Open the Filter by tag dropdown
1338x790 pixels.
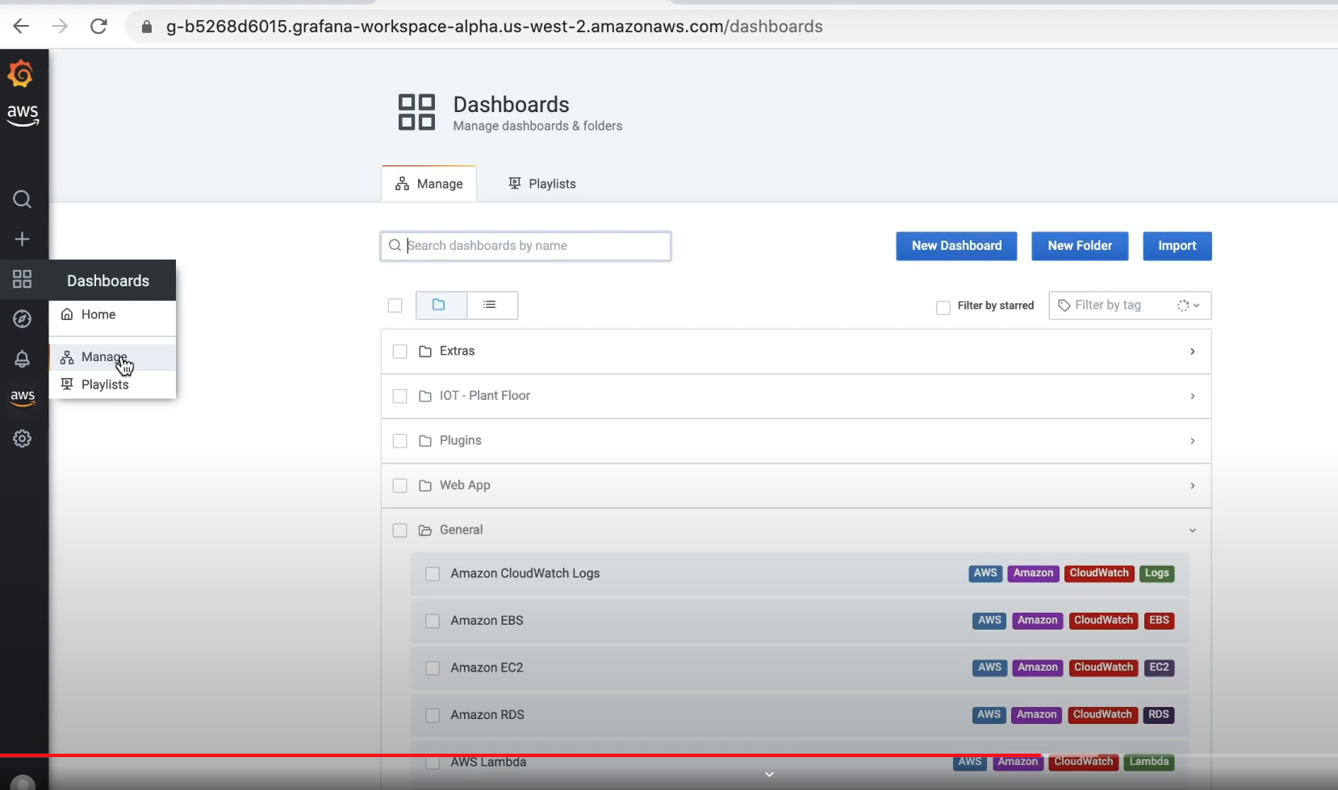tap(1130, 306)
